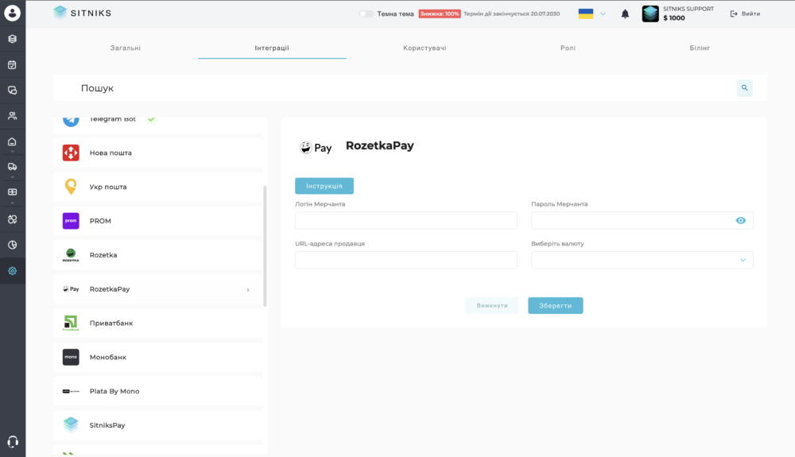This screenshot has height=457, width=795.
Task: Click the SITNIKS logo
Action: pos(82,14)
